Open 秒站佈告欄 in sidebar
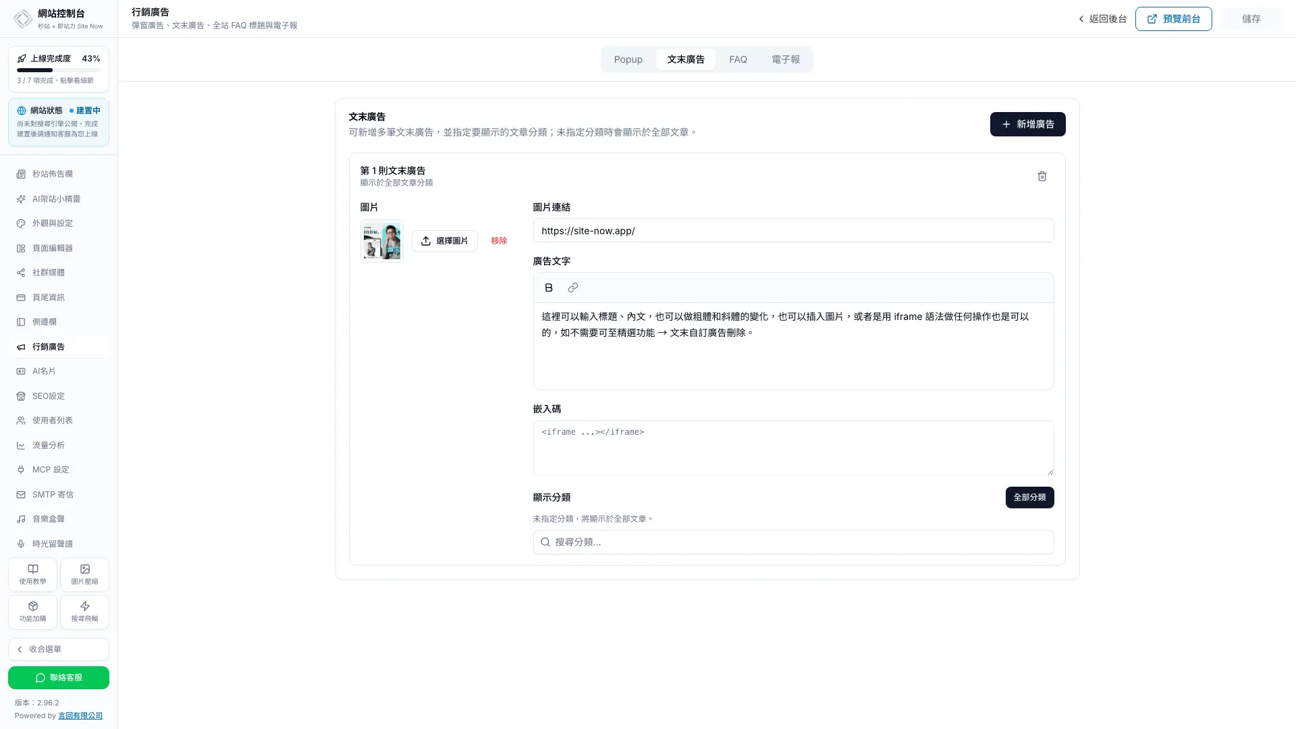Viewport: 1296px width, 729px height. pos(59,174)
